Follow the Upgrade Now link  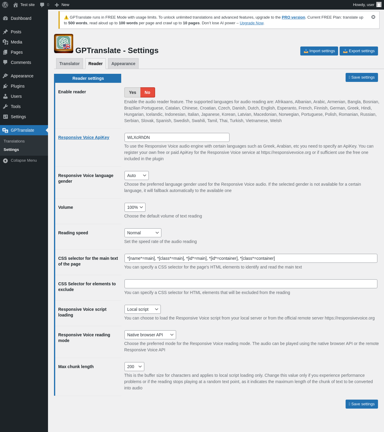[251, 23]
